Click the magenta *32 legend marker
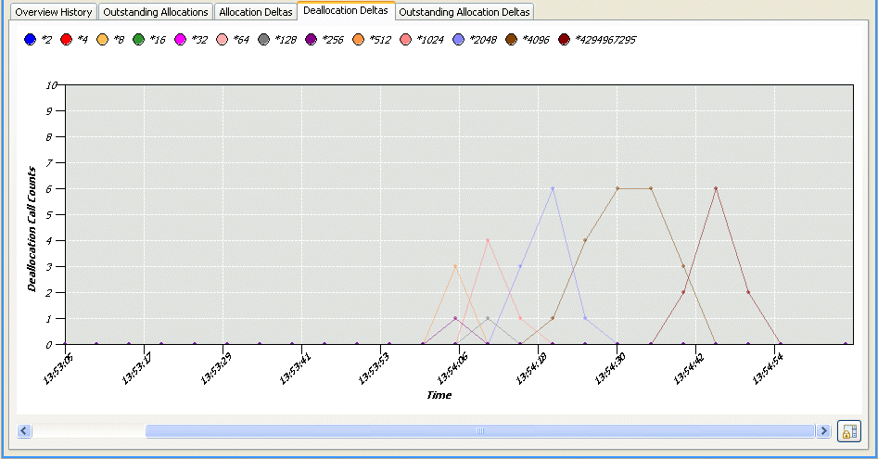The width and height of the screenshot is (878, 459). [181, 40]
